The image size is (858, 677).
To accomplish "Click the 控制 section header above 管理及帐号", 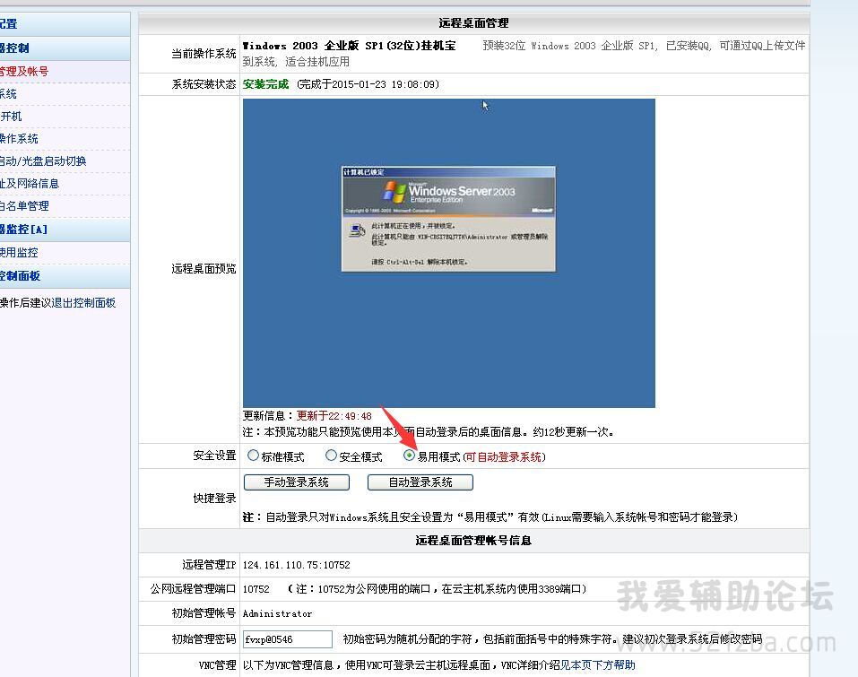I will [65, 48].
